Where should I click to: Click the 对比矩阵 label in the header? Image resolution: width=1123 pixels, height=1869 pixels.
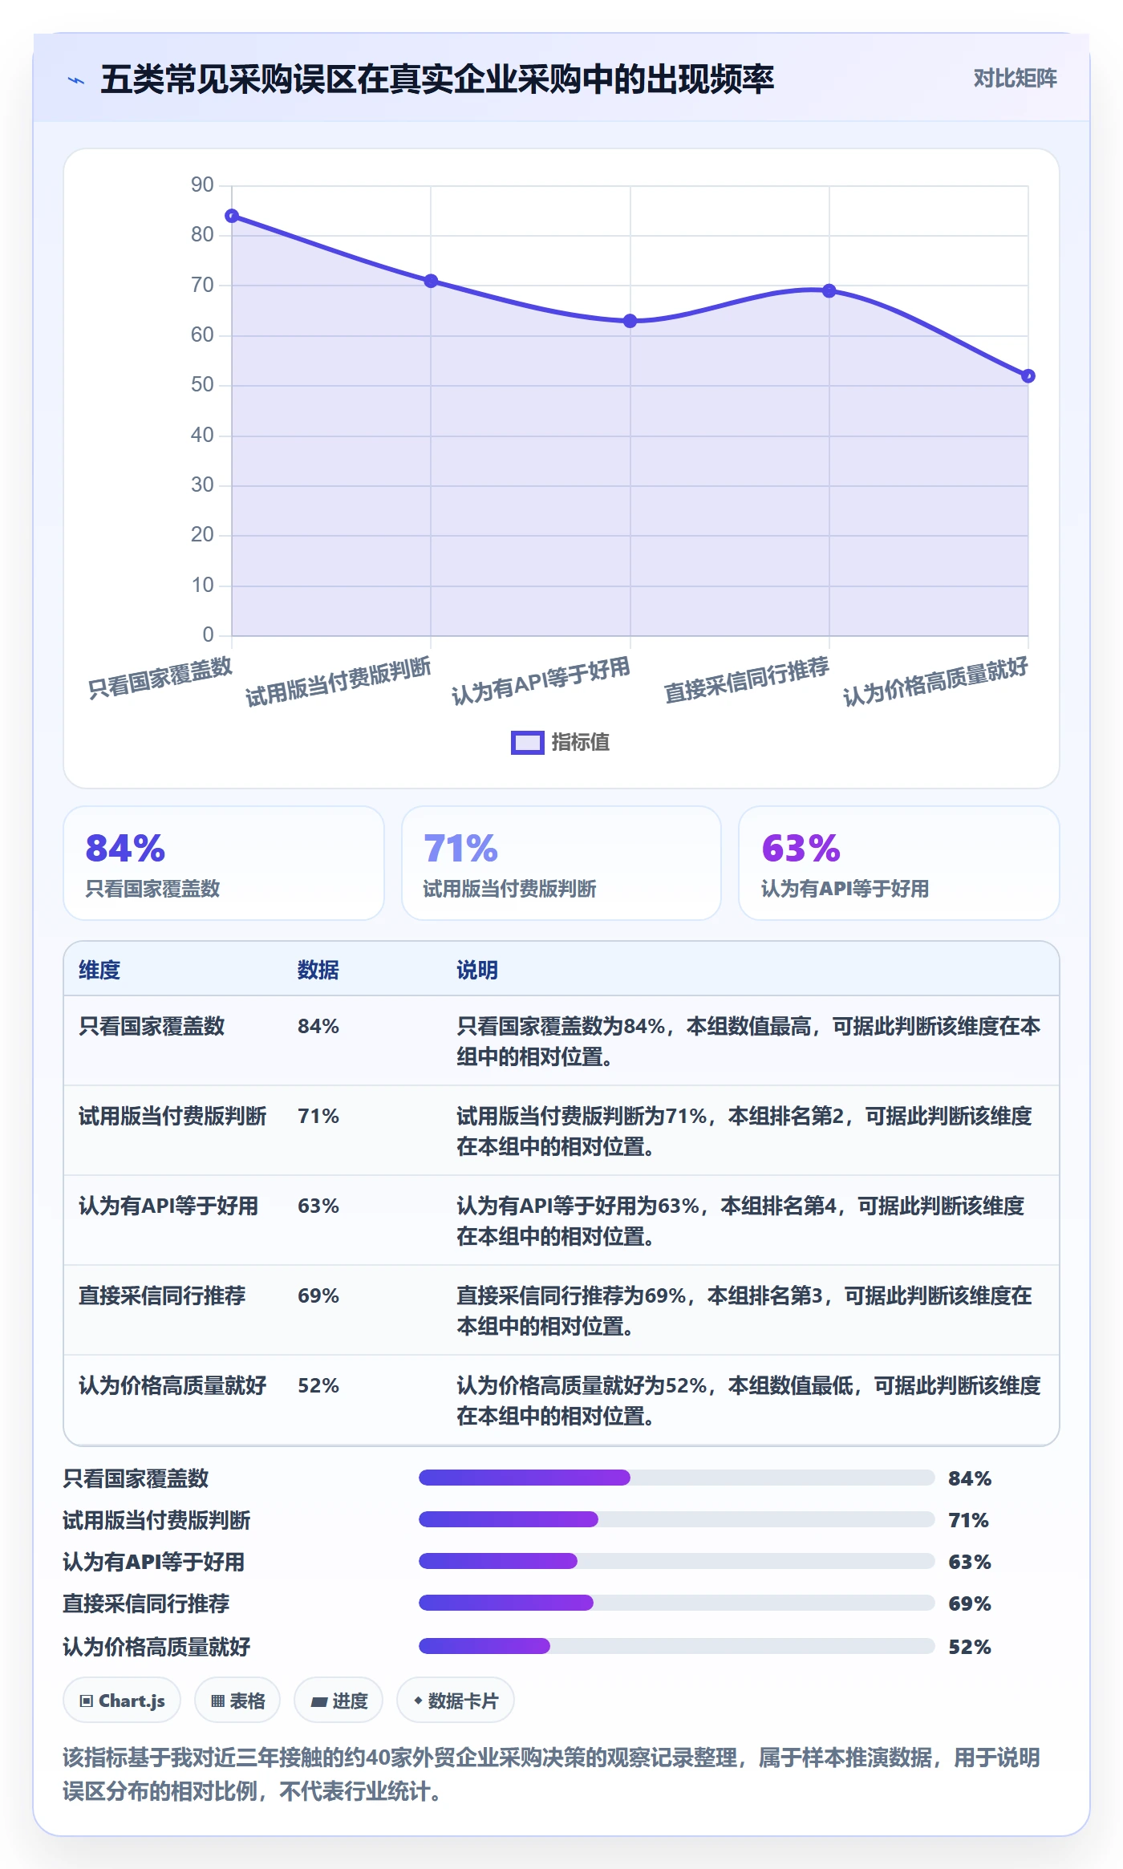(1015, 78)
